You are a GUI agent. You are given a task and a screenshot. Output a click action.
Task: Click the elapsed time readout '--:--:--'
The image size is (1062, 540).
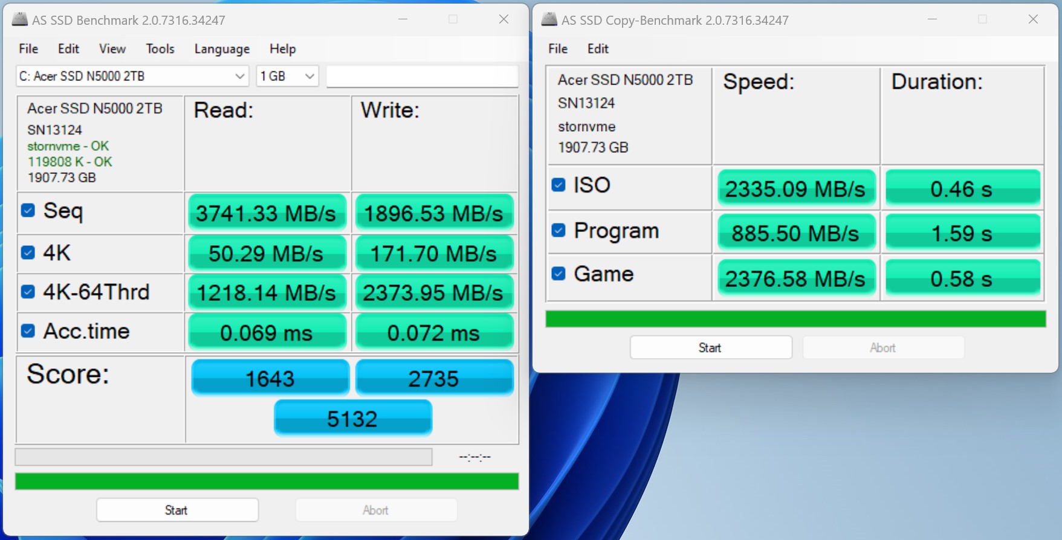point(474,457)
